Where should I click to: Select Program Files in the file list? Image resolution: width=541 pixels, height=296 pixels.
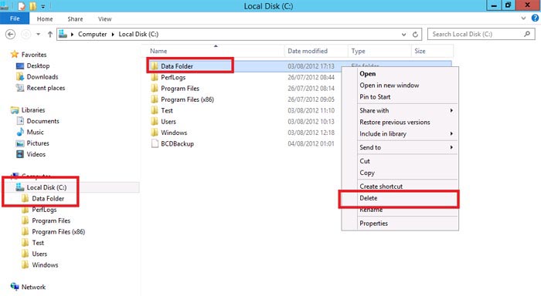click(x=180, y=89)
